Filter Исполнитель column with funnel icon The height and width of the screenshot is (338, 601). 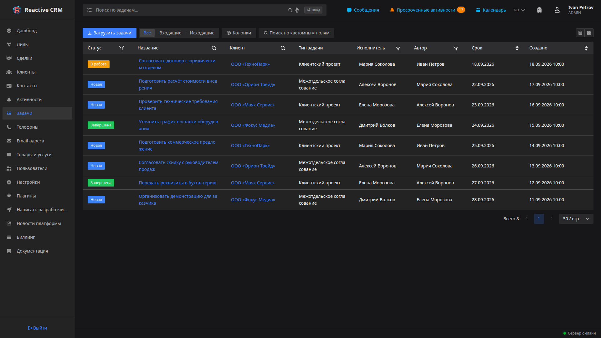[398, 48]
